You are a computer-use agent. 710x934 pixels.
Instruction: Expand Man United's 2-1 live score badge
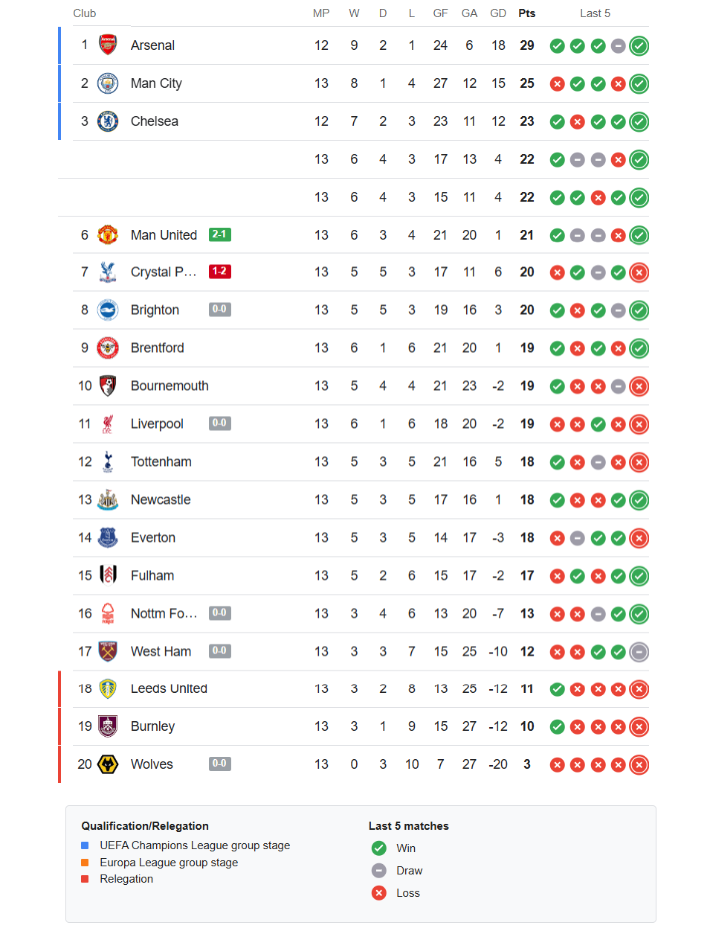tap(219, 234)
